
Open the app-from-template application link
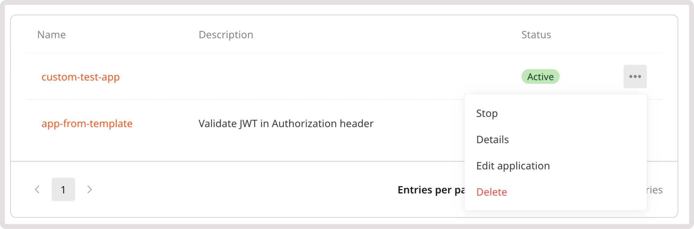(x=87, y=124)
